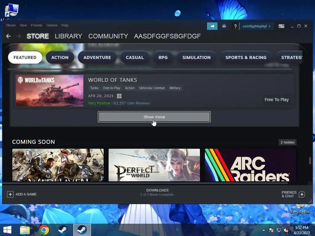Image resolution: width=315 pixels, height=236 pixels.
Task: Click the question mark help icon
Action: (235, 26)
